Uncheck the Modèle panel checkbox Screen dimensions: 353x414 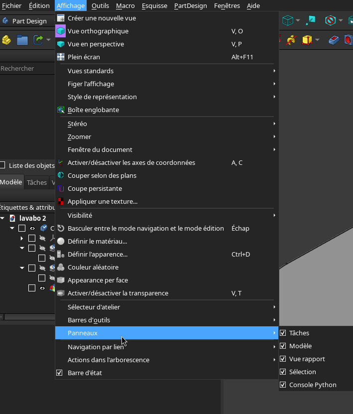283,346
